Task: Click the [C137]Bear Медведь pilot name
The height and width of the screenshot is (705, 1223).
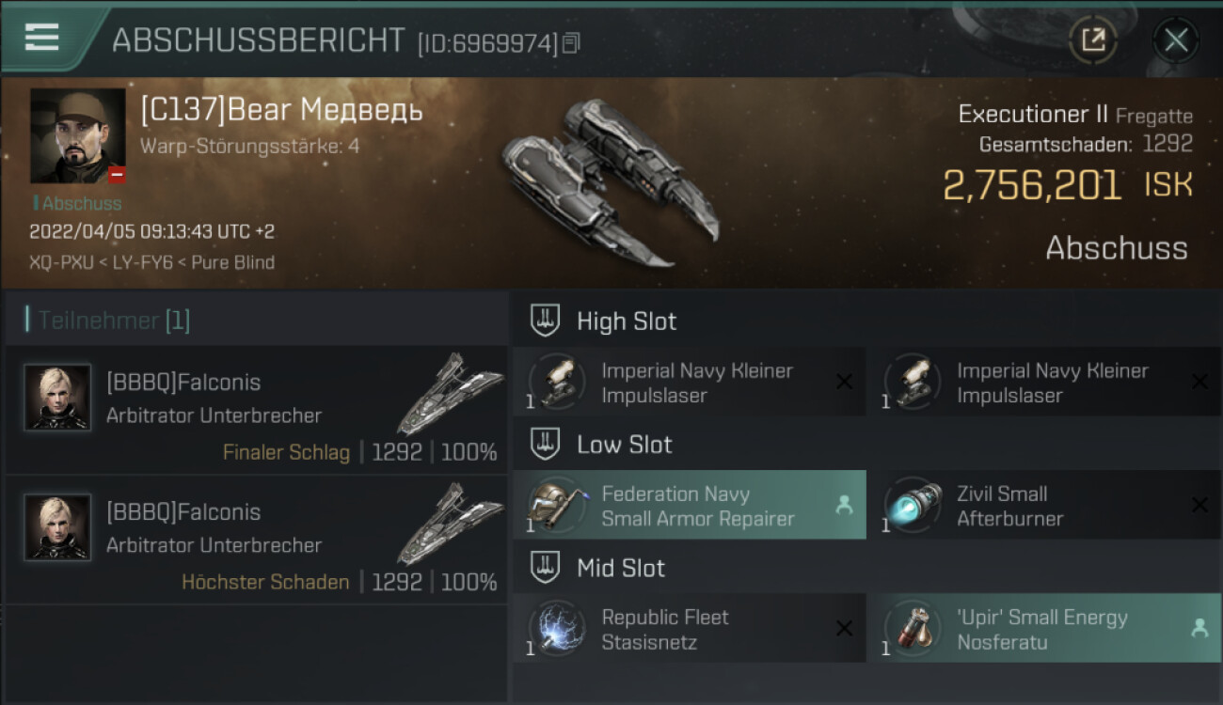Action: point(281,111)
